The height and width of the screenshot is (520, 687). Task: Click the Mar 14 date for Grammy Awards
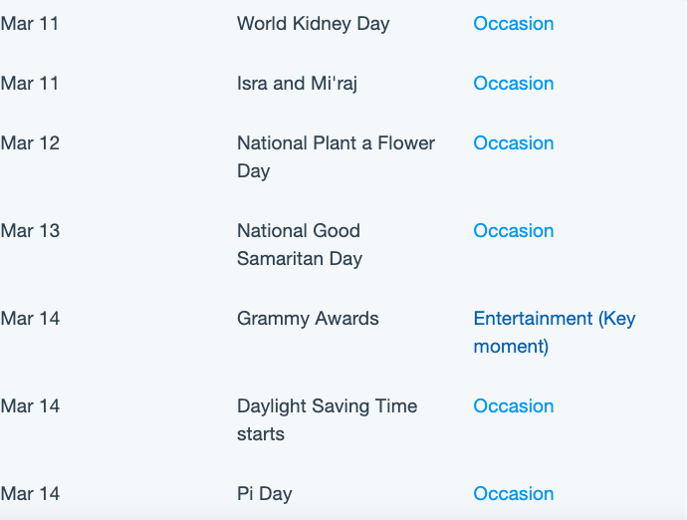pyautogui.click(x=30, y=319)
